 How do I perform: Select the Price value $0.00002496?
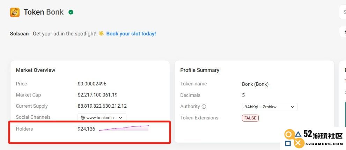92,84
